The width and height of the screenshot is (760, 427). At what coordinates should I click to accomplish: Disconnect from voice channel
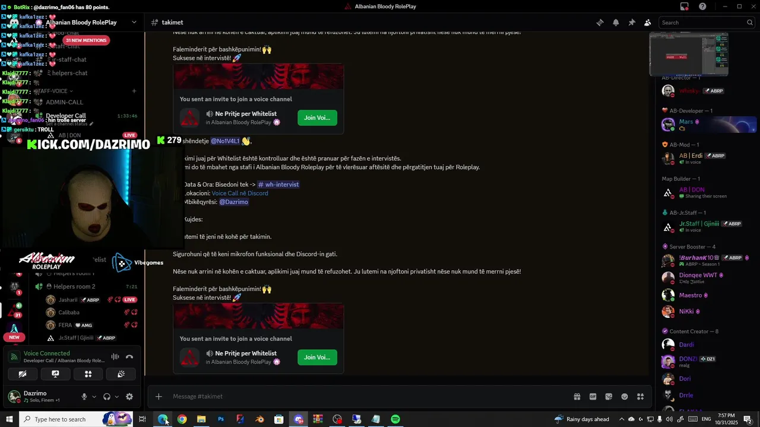tap(129, 357)
